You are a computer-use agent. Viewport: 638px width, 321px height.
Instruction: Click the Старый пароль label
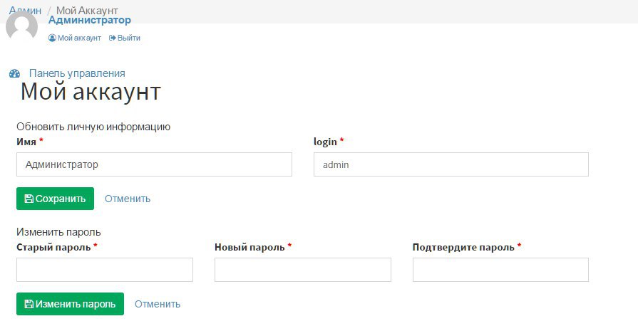pos(53,247)
